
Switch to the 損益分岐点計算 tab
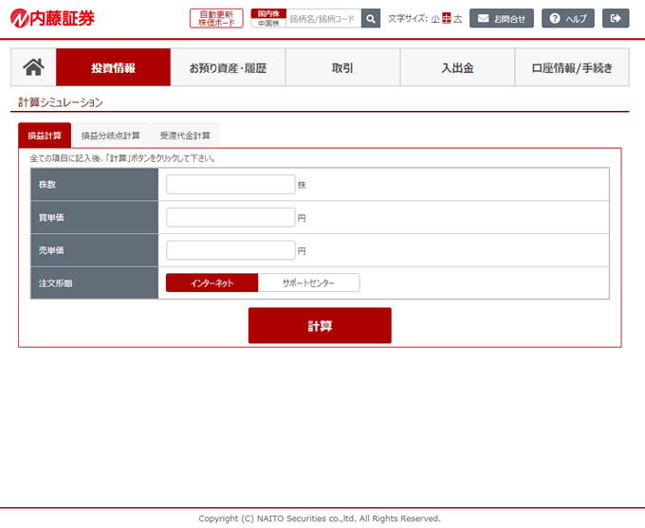[111, 136]
